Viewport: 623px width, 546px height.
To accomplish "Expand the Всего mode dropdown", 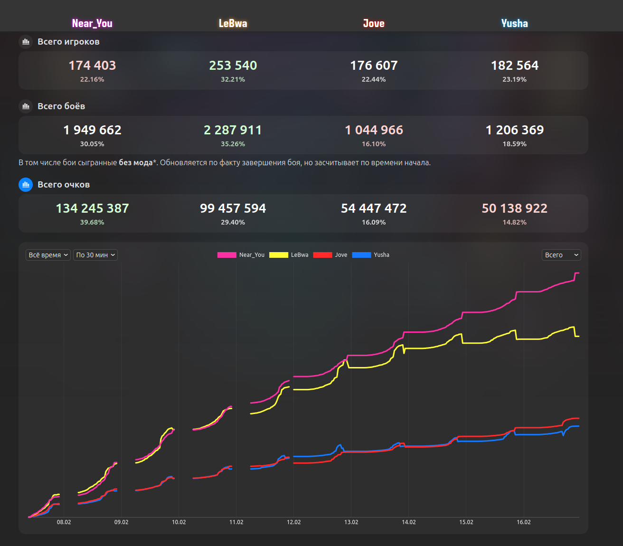I will click(x=561, y=255).
